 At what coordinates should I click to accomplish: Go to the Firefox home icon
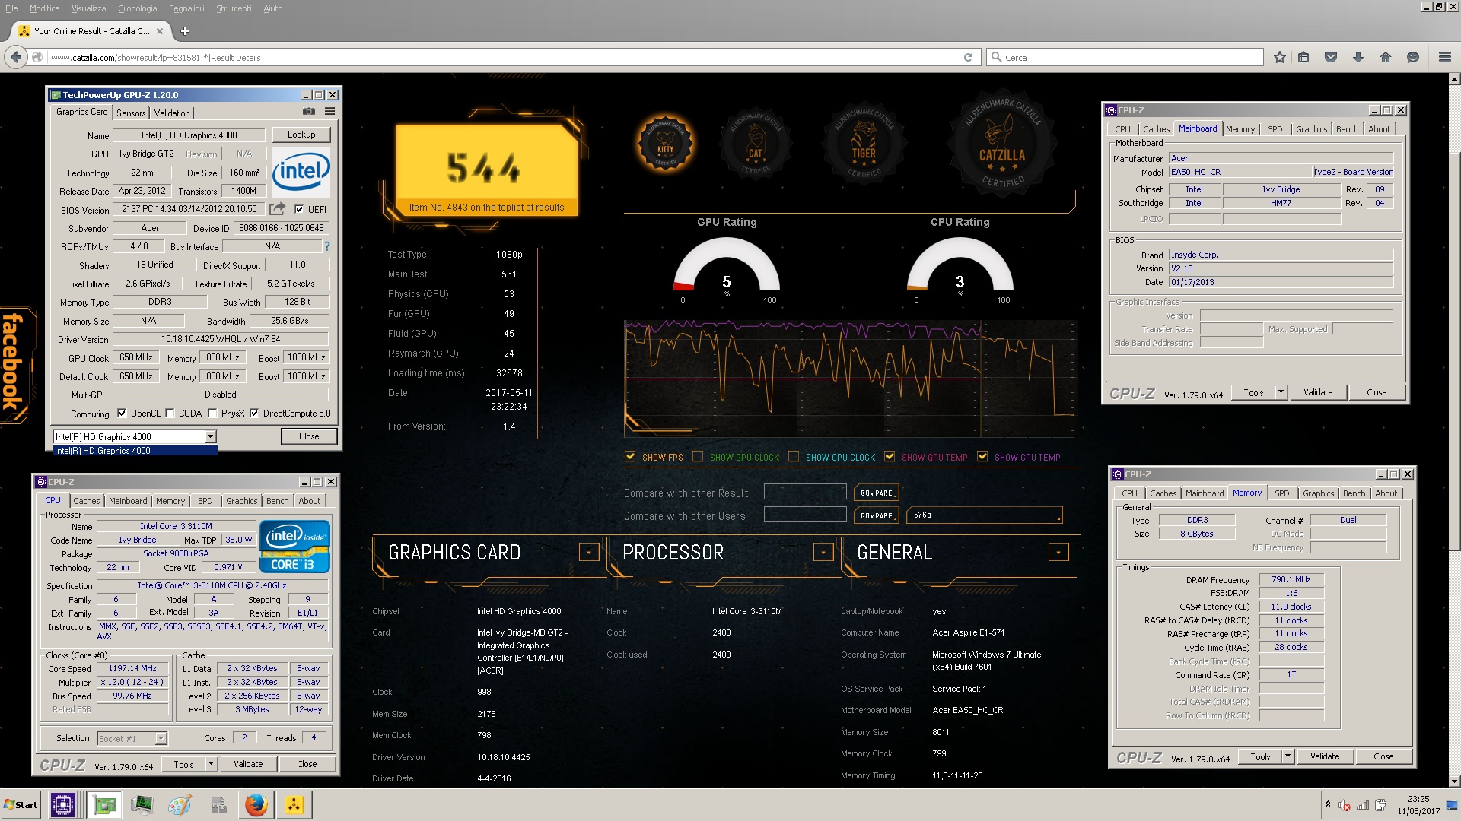coord(1386,57)
